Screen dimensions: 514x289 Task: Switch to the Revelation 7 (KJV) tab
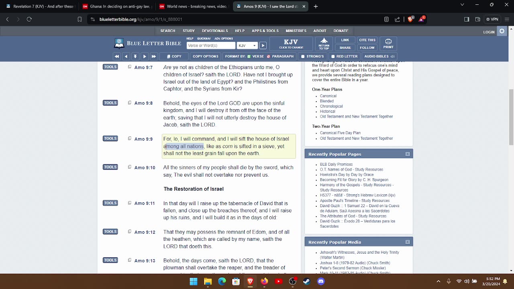(40, 6)
